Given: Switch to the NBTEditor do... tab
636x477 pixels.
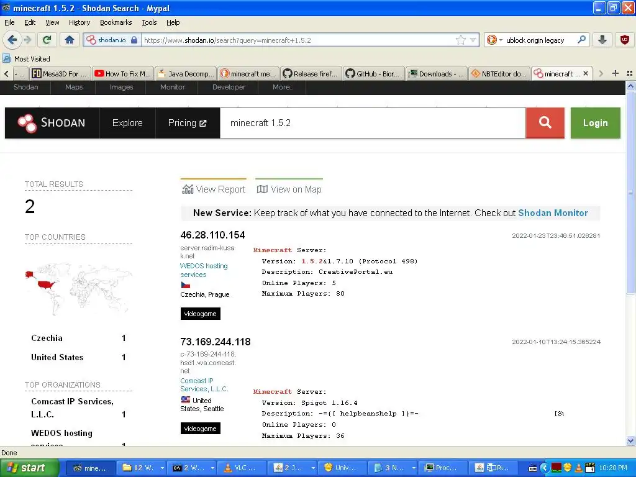Looking at the screenshot, I should 499,74.
